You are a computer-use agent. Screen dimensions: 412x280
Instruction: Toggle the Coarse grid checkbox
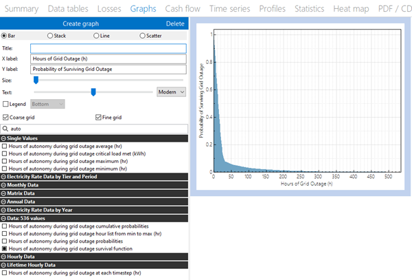(6, 118)
